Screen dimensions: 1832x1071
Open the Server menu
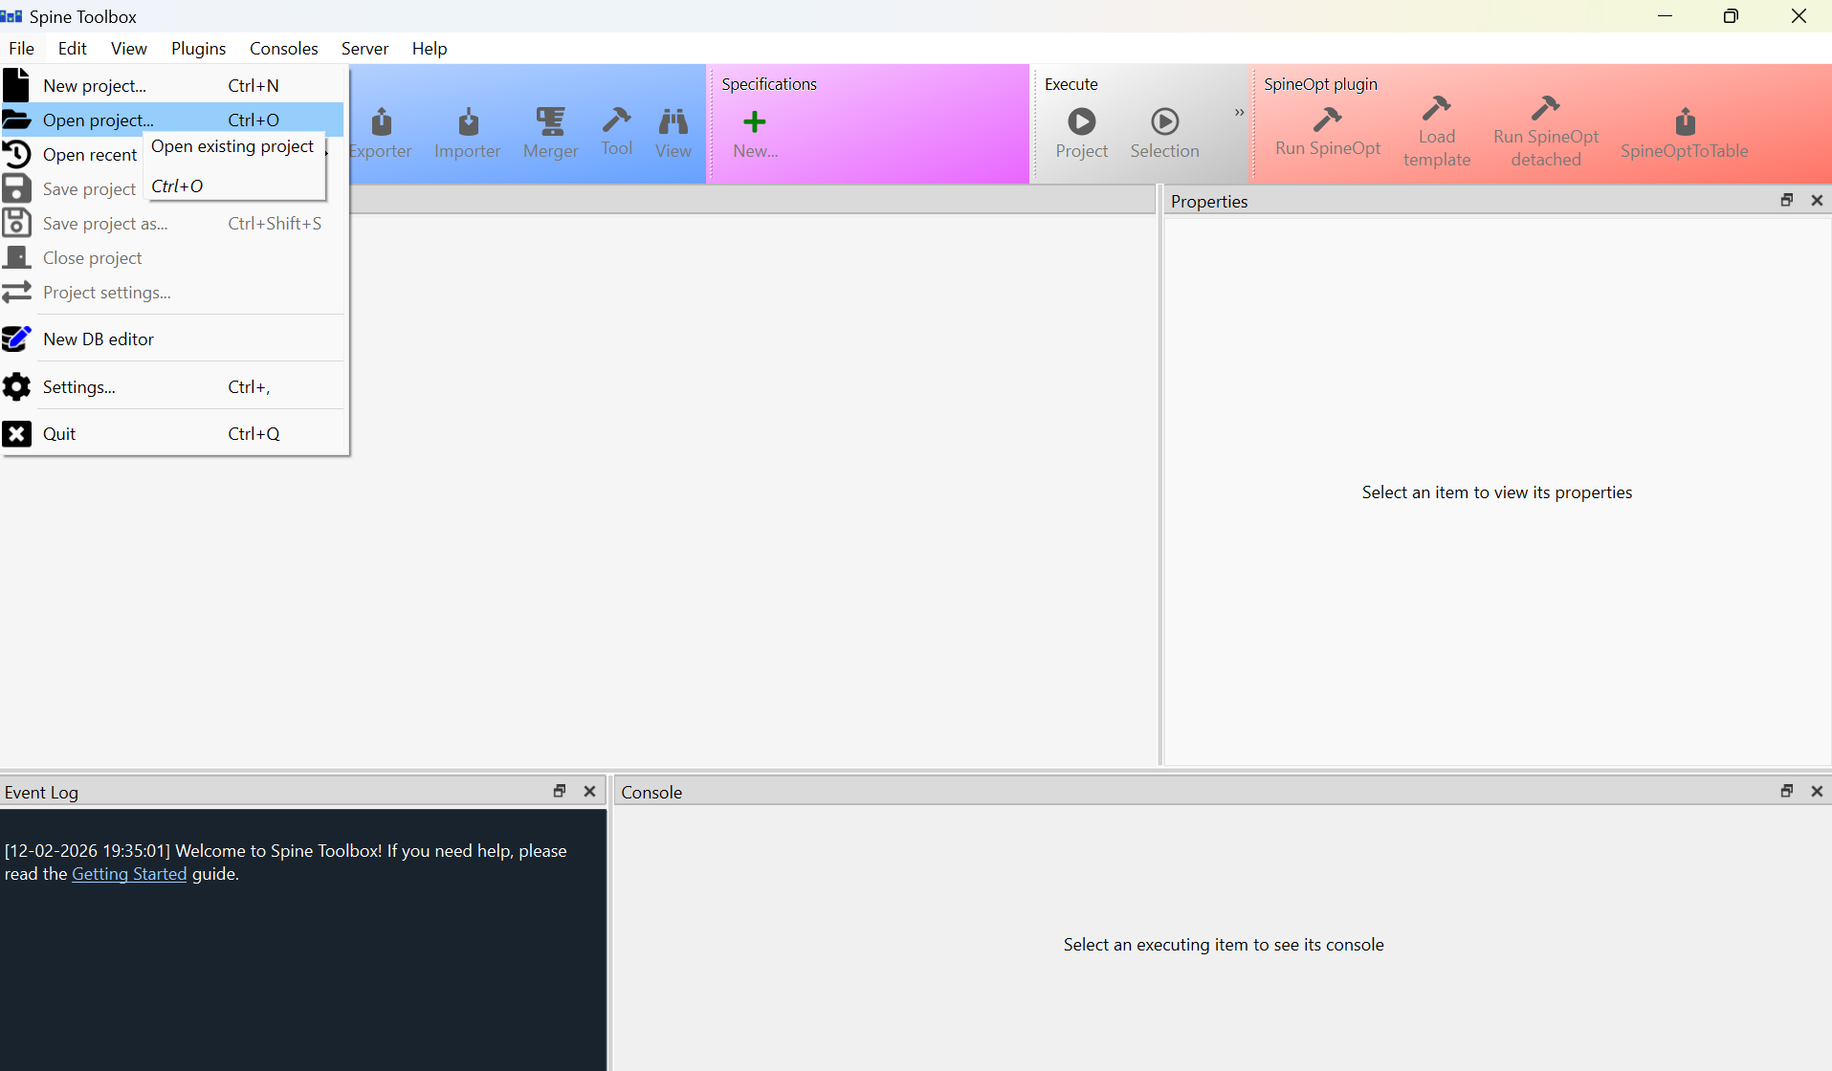364,48
